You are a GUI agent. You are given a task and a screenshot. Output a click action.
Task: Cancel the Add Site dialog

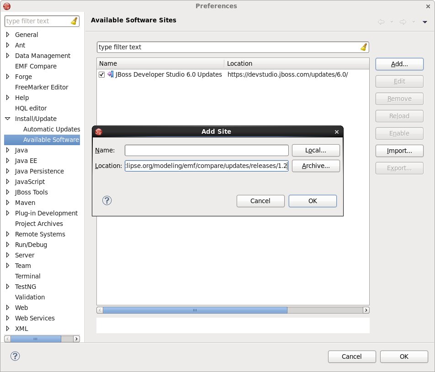point(260,201)
